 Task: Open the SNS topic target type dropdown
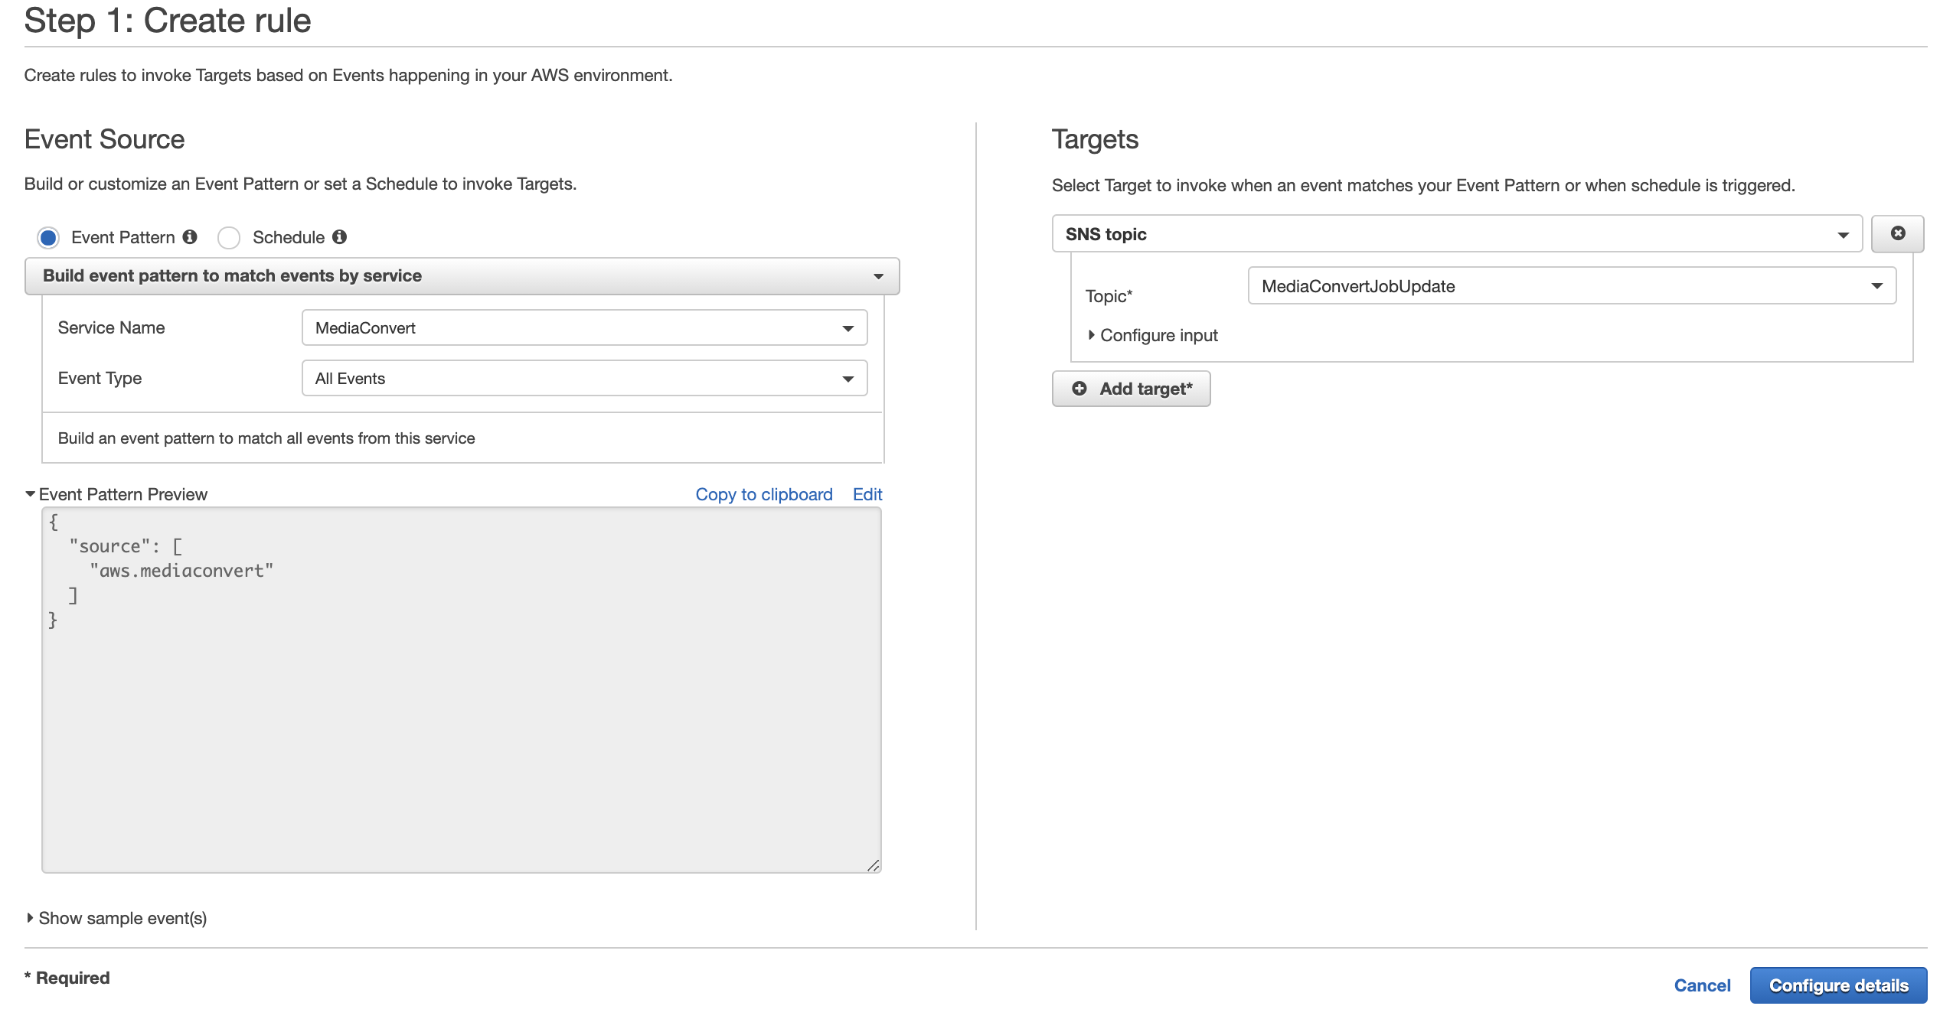1456,234
